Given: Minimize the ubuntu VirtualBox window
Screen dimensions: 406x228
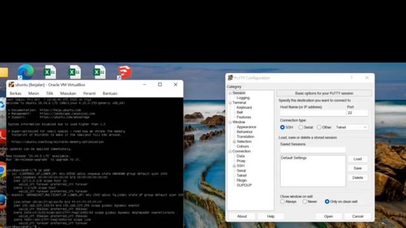Looking at the screenshot, I should pyautogui.click(x=145, y=84).
